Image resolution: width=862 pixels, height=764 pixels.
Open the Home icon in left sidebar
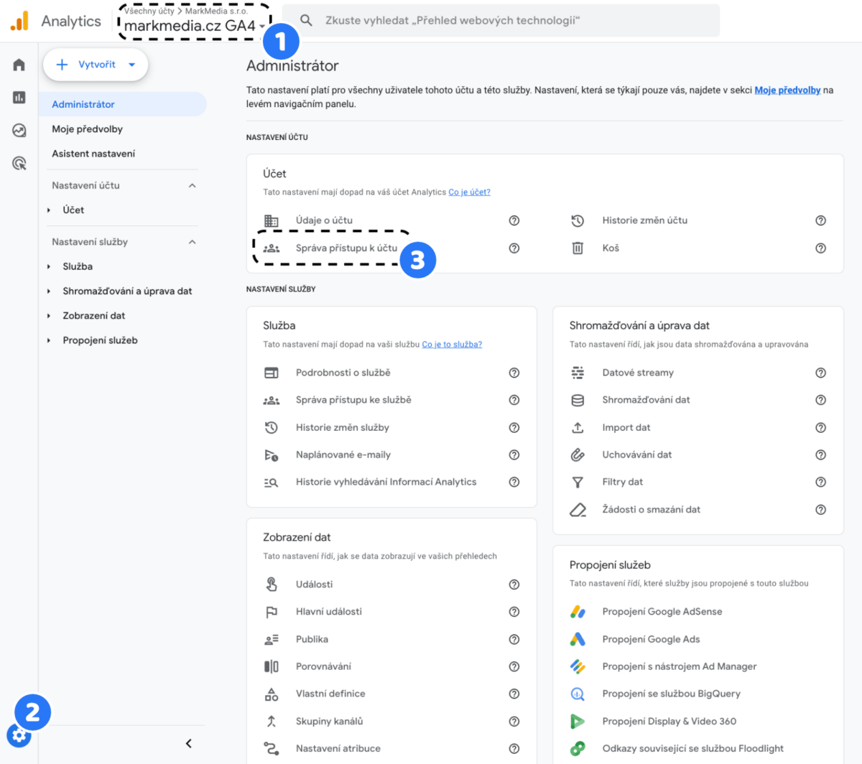[x=19, y=65]
